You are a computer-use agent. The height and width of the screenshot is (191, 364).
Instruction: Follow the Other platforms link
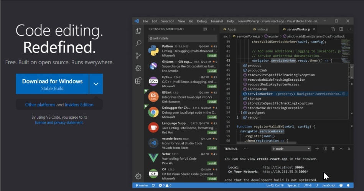tap(40, 105)
